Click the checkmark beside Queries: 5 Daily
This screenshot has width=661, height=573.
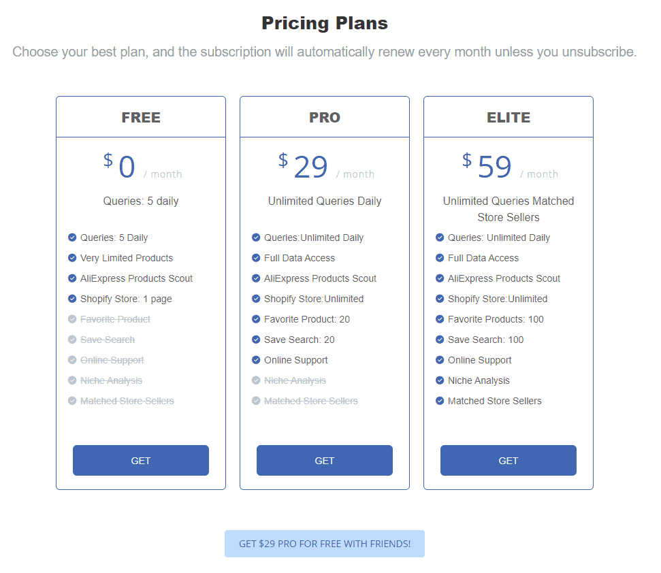click(x=71, y=238)
